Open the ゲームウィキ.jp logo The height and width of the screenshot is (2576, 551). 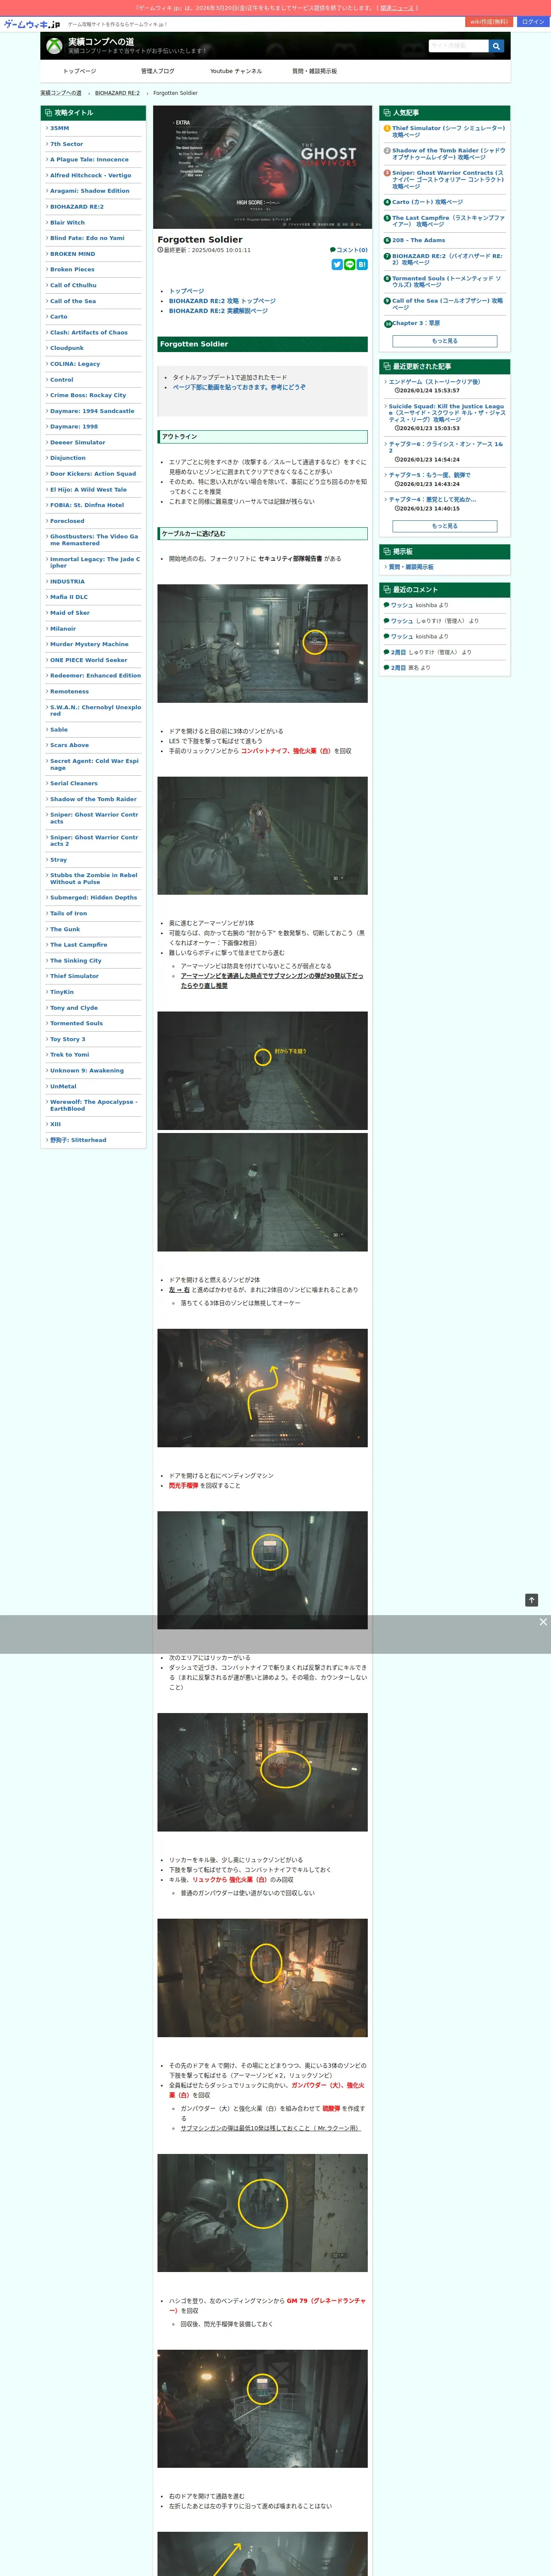32,24
